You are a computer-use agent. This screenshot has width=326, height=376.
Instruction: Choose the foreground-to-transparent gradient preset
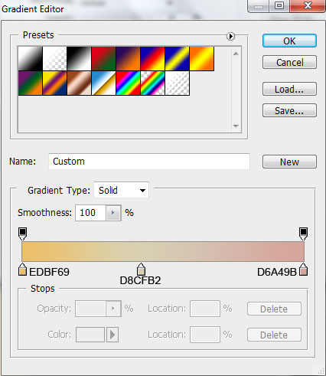coord(54,58)
